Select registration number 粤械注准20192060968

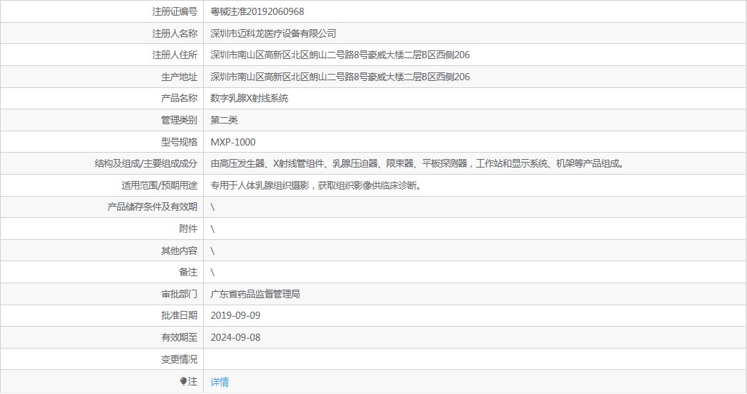[257, 11]
